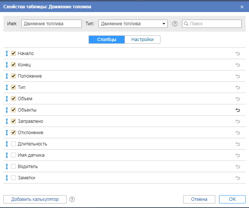Click the reset arrow for Отклонение row
The height and width of the screenshot is (208, 249).
click(x=238, y=133)
